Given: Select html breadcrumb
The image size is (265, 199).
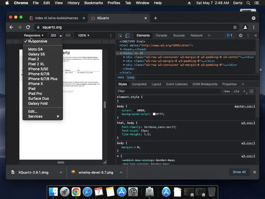Looking at the screenshot, I should pos(121,77).
